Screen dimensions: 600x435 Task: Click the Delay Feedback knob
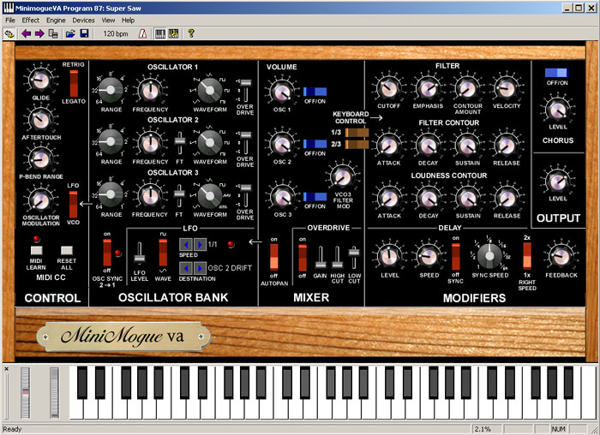(561, 257)
